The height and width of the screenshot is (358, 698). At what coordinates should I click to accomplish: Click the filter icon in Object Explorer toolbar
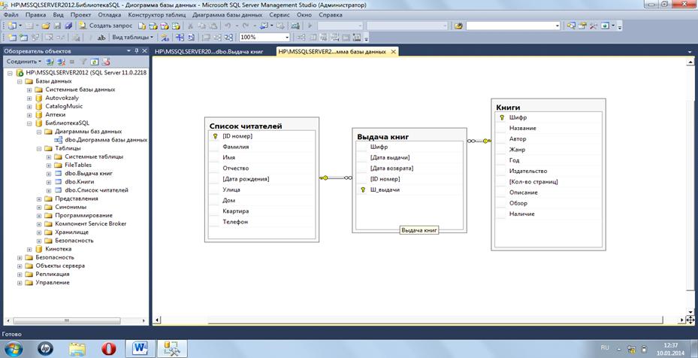[83, 62]
